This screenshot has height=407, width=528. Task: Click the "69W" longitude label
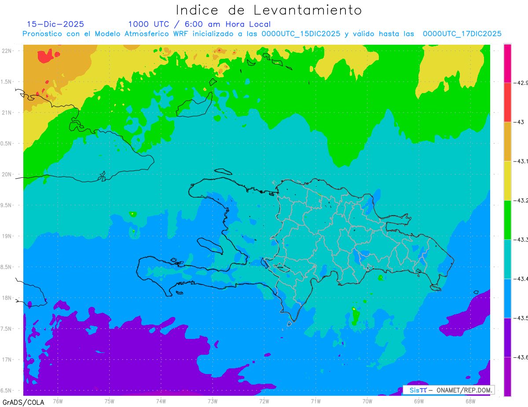[x=419, y=401]
